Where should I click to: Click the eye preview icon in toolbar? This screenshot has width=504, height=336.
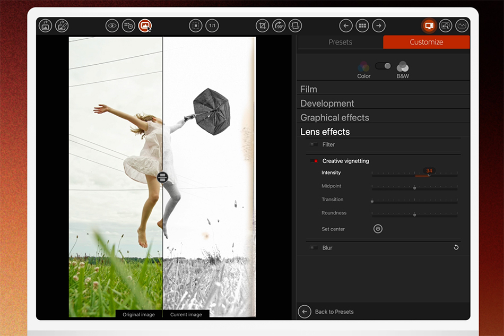point(112,25)
